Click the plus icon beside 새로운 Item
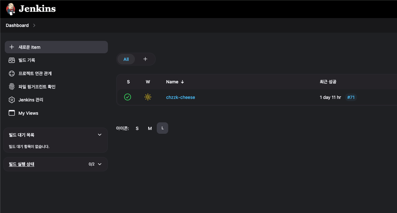This screenshot has width=397, height=213. (x=12, y=47)
